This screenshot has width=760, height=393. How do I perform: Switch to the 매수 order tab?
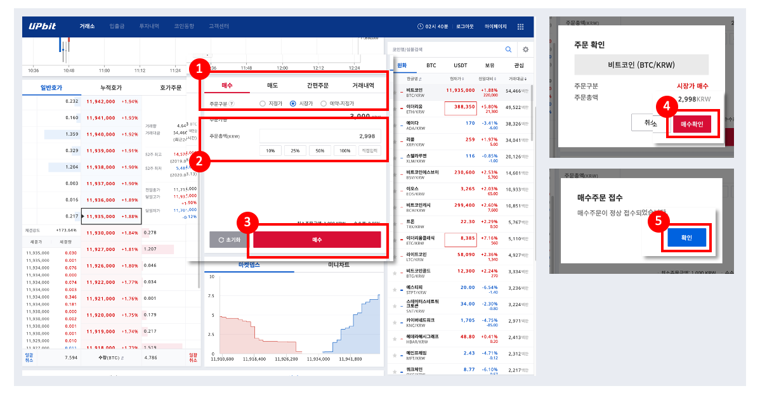coord(227,86)
